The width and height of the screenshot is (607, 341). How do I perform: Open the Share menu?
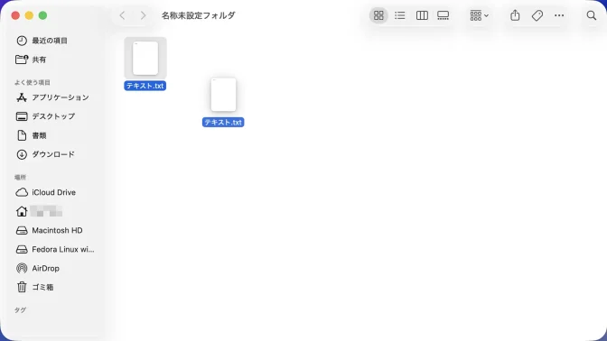515,15
